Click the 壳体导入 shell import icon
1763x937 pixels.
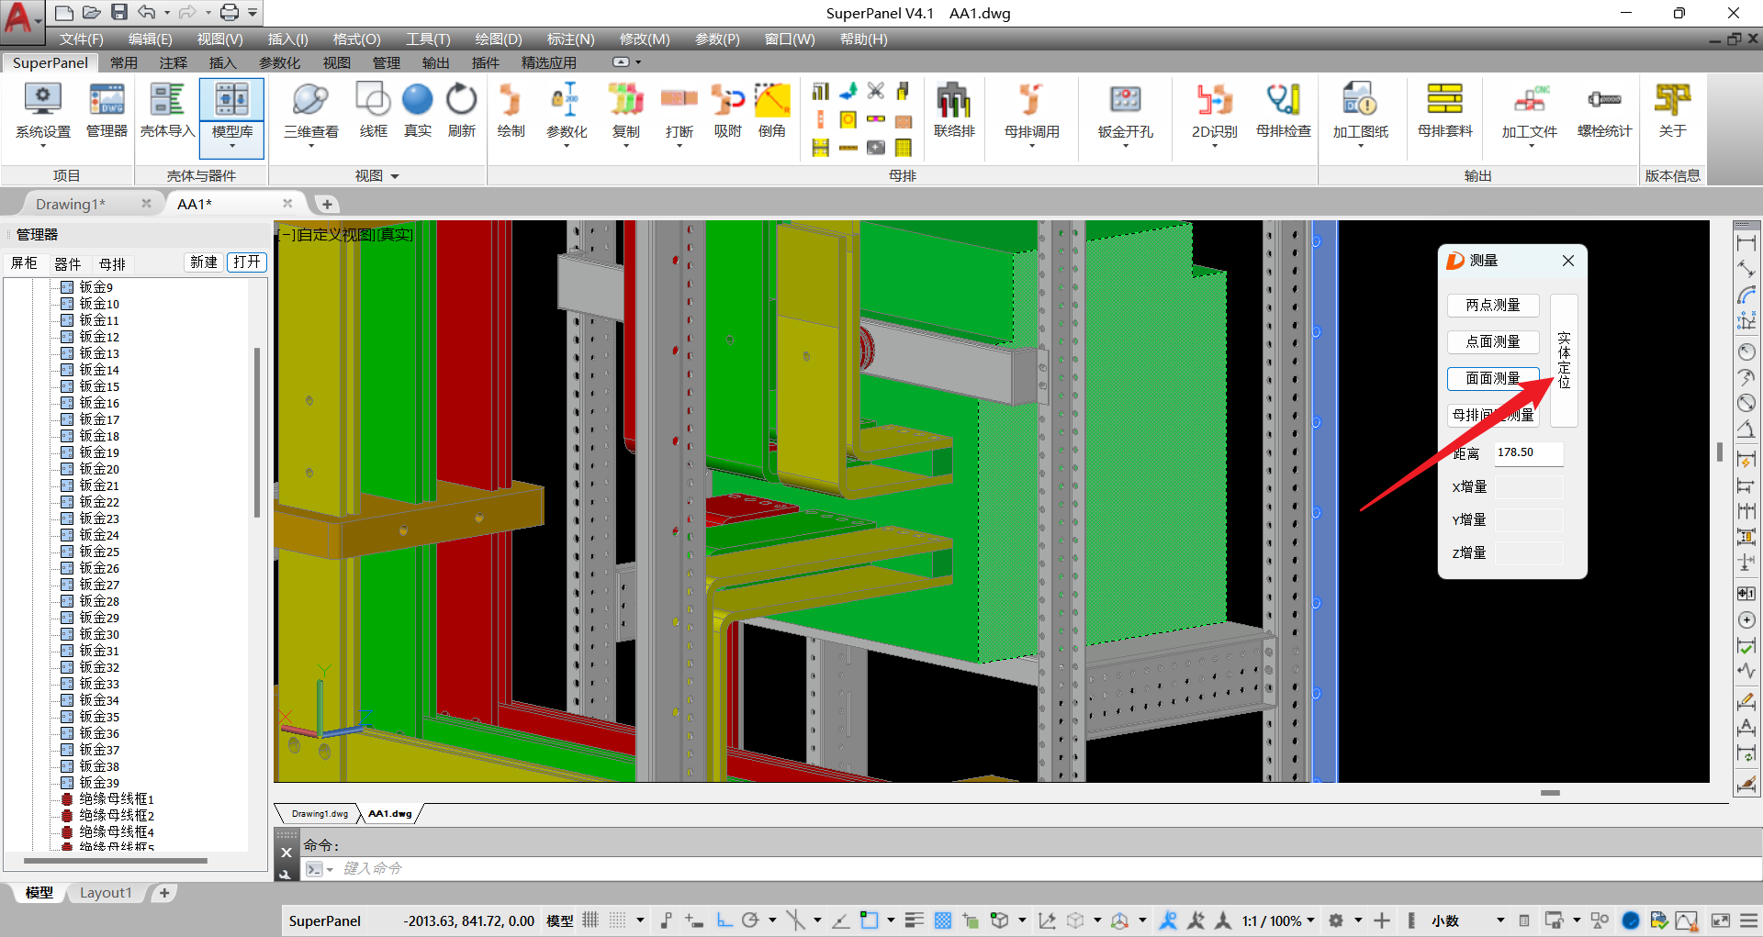pos(167,112)
